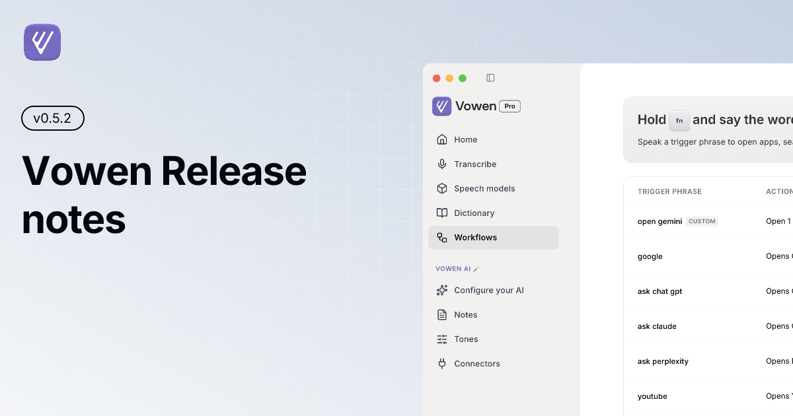This screenshot has width=793, height=416.
Task: Select the youtube trigger phrase
Action: (652, 396)
